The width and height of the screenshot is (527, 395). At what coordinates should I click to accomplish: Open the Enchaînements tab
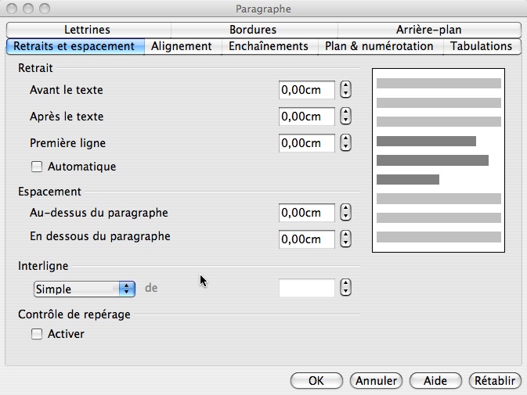[269, 46]
